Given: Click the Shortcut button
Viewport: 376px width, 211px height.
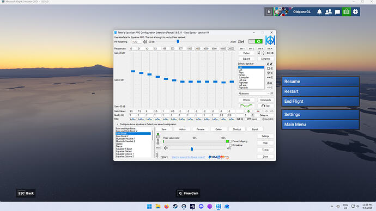Looking at the screenshot, I should [x=236, y=129].
